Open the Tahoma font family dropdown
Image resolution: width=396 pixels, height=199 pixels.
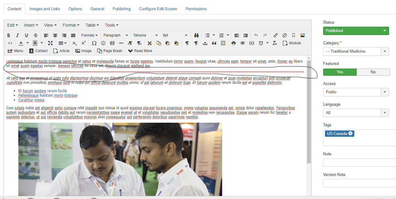[x=145, y=35]
